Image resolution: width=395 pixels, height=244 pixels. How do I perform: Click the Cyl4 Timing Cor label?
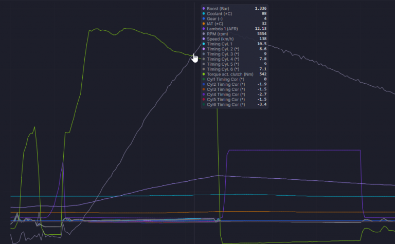coord(226,95)
